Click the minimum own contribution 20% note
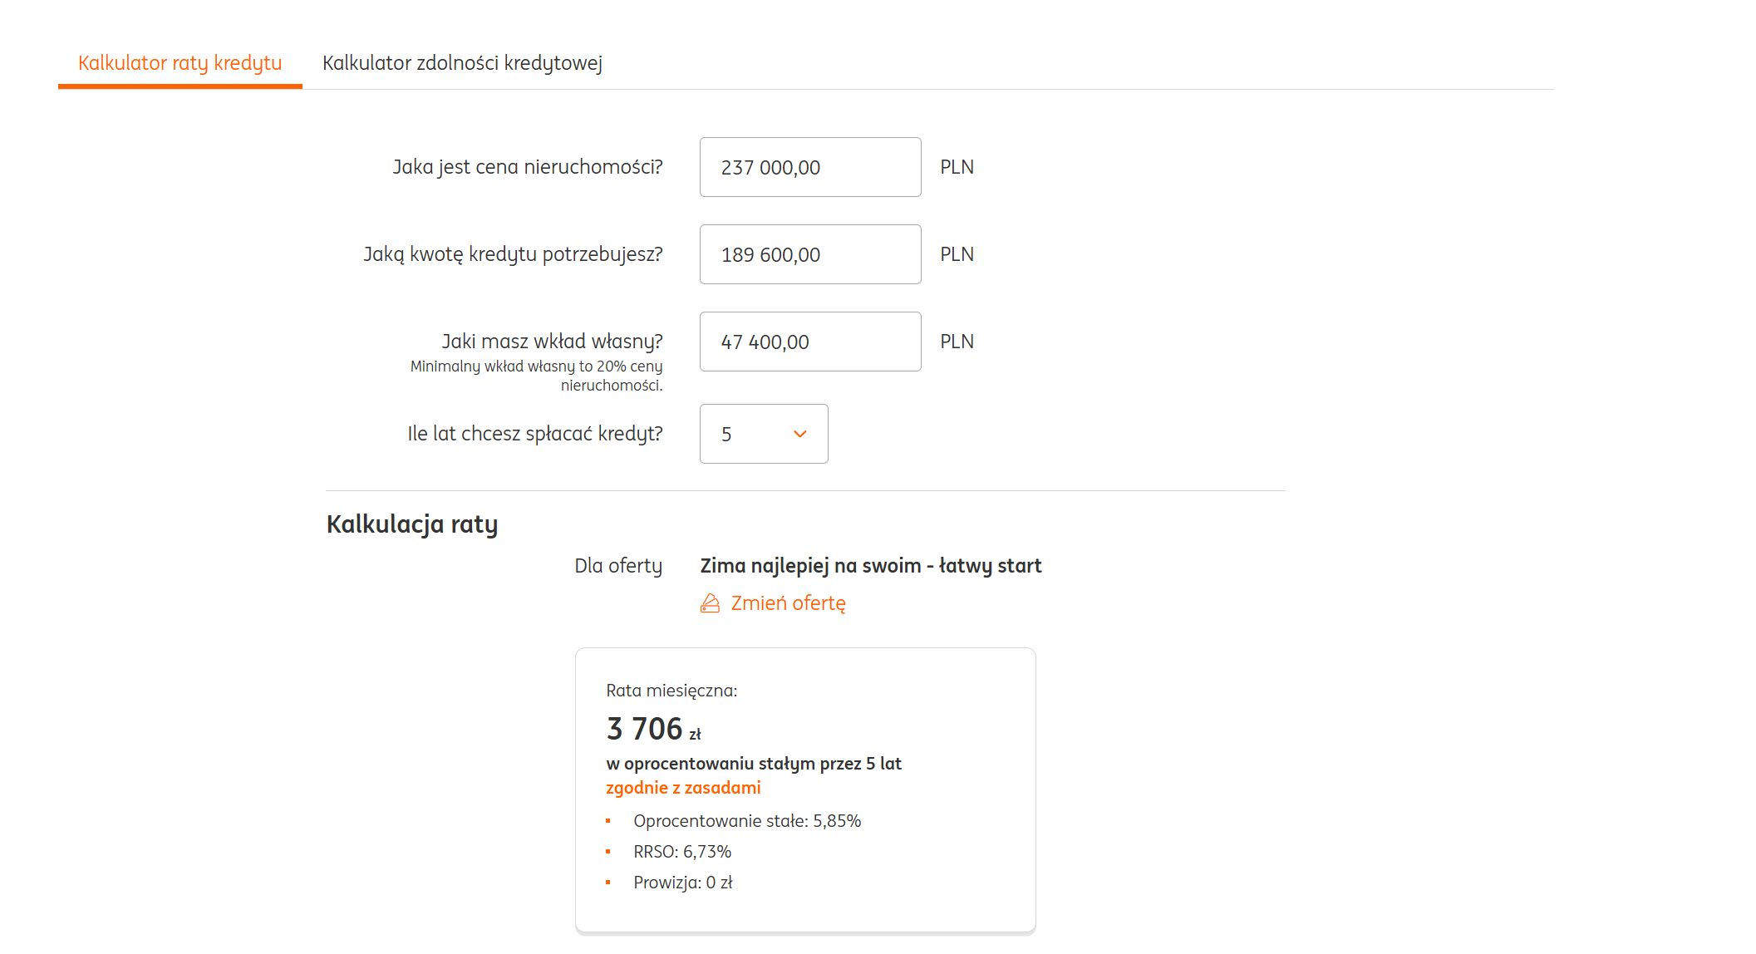Viewport: 1756px width, 954px height. coord(537,376)
